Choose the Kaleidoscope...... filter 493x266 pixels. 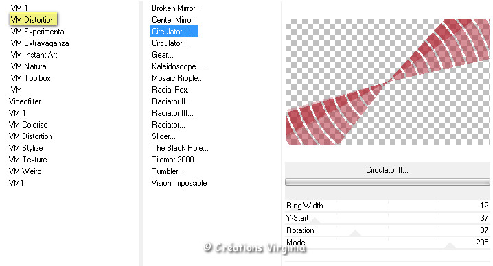[x=179, y=66]
